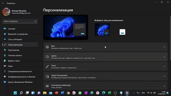Open Wi-Fi network tray icon

(148, 93)
